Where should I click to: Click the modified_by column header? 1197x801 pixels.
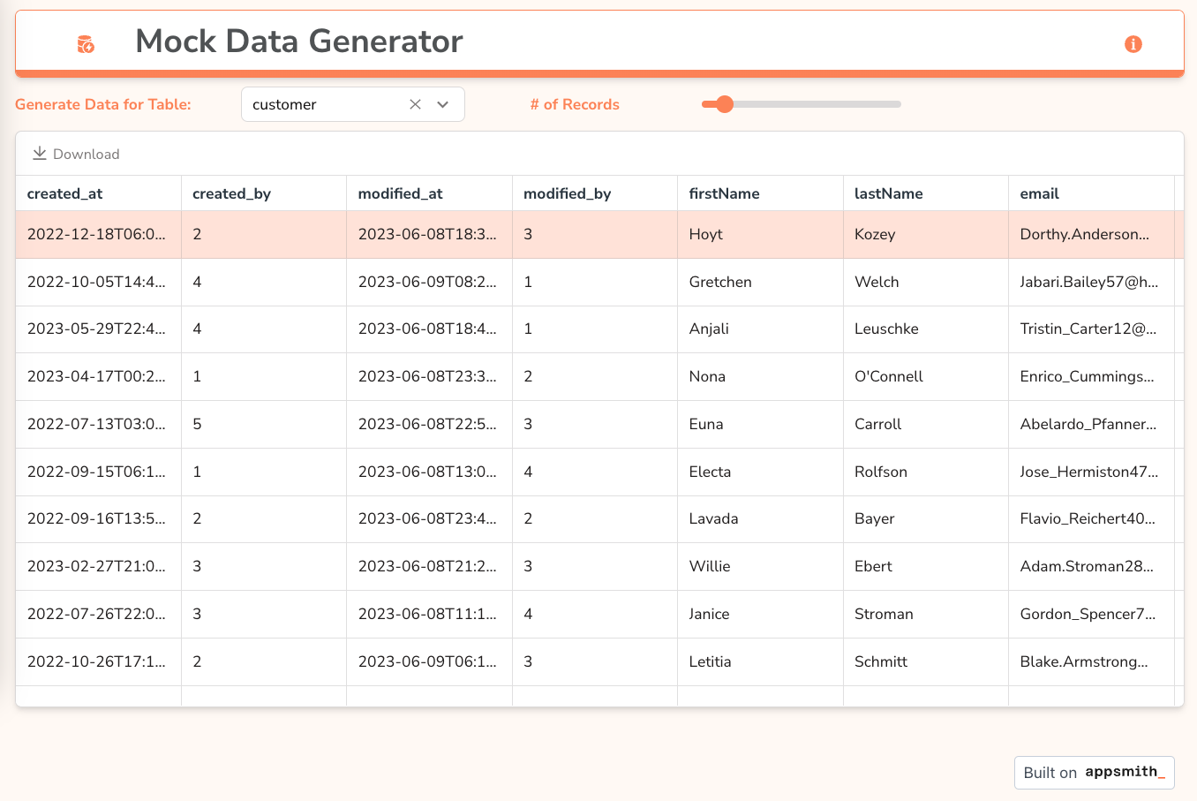pos(567,193)
